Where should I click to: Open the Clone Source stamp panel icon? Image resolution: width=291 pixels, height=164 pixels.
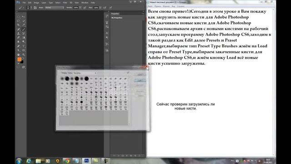pyautogui.click(x=107, y=50)
